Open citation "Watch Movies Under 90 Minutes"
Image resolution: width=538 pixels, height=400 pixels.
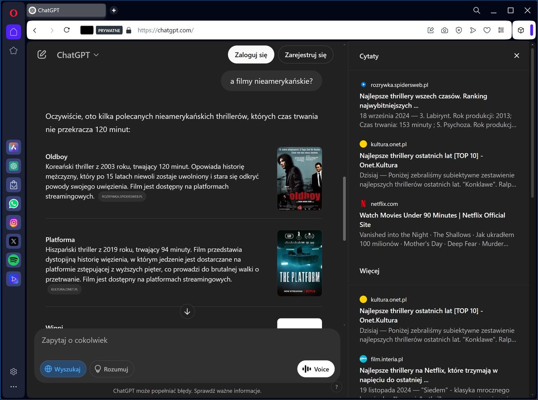point(432,220)
